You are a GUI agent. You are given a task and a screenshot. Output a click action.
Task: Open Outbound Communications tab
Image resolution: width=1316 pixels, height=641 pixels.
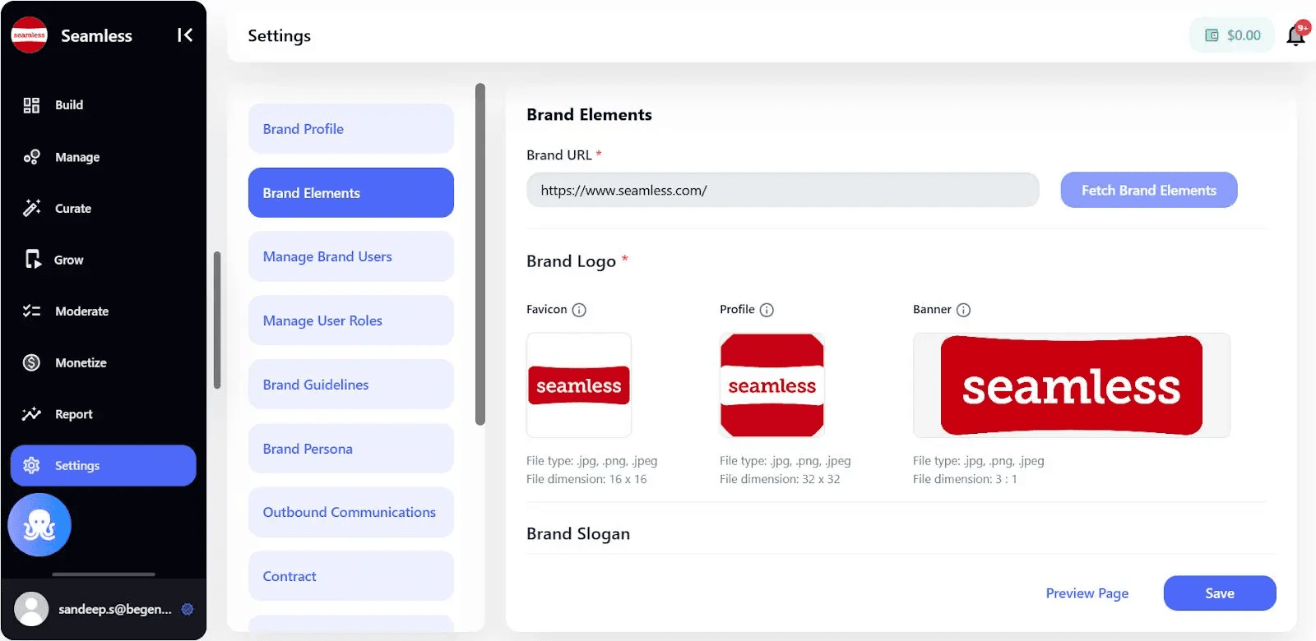(351, 512)
